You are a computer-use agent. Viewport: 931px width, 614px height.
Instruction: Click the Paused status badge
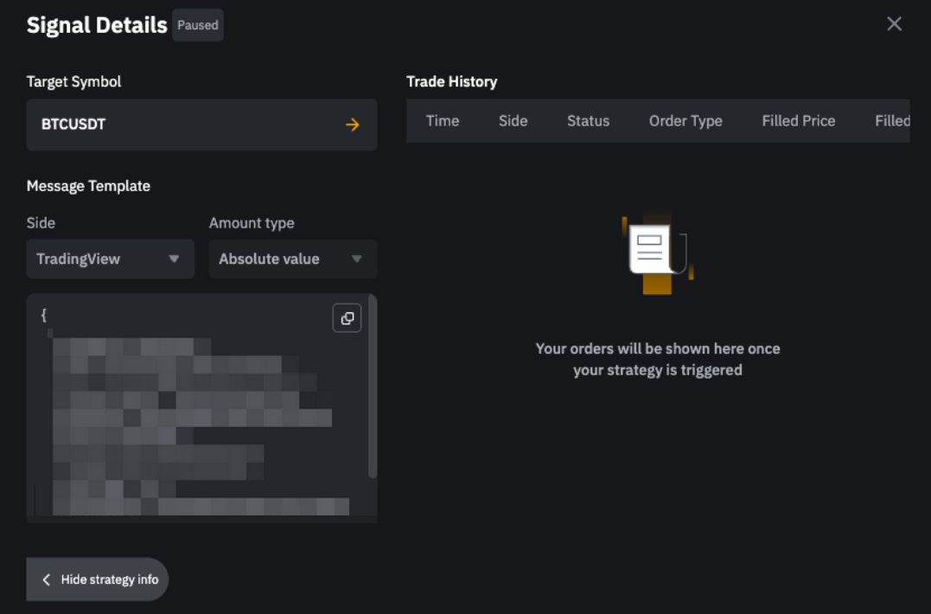click(x=198, y=25)
